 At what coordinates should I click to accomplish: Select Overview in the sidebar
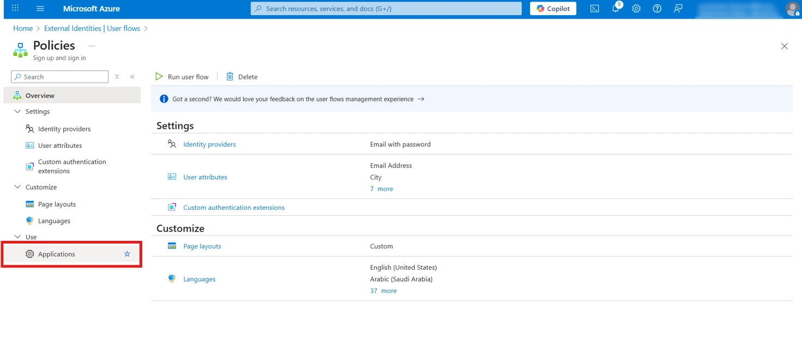click(39, 95)
